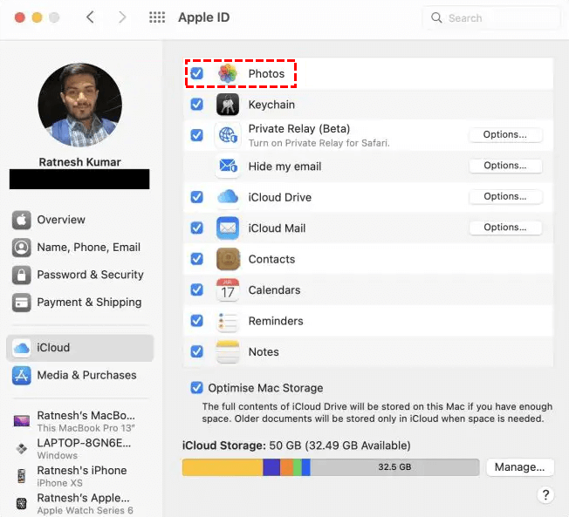569x517 pixels.
Task: Click the Reminders list icon
Action: [x=228, y=321]
